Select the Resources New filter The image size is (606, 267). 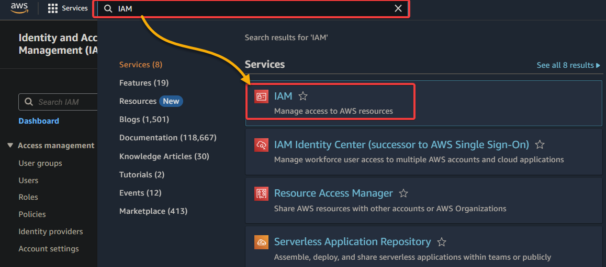(151, 101)
